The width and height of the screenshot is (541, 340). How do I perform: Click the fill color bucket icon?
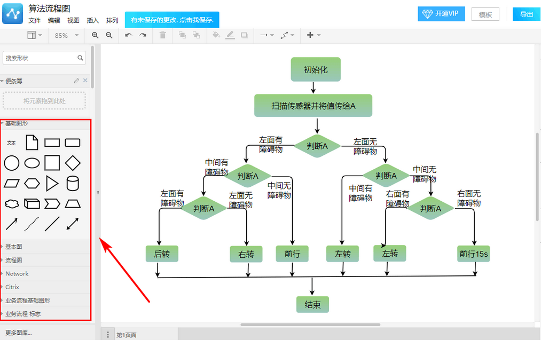(216, 35)
